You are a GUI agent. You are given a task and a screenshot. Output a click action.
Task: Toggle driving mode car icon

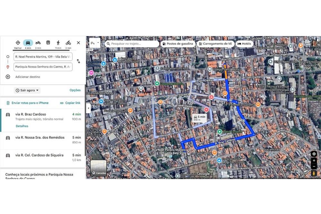click(28, 43)
